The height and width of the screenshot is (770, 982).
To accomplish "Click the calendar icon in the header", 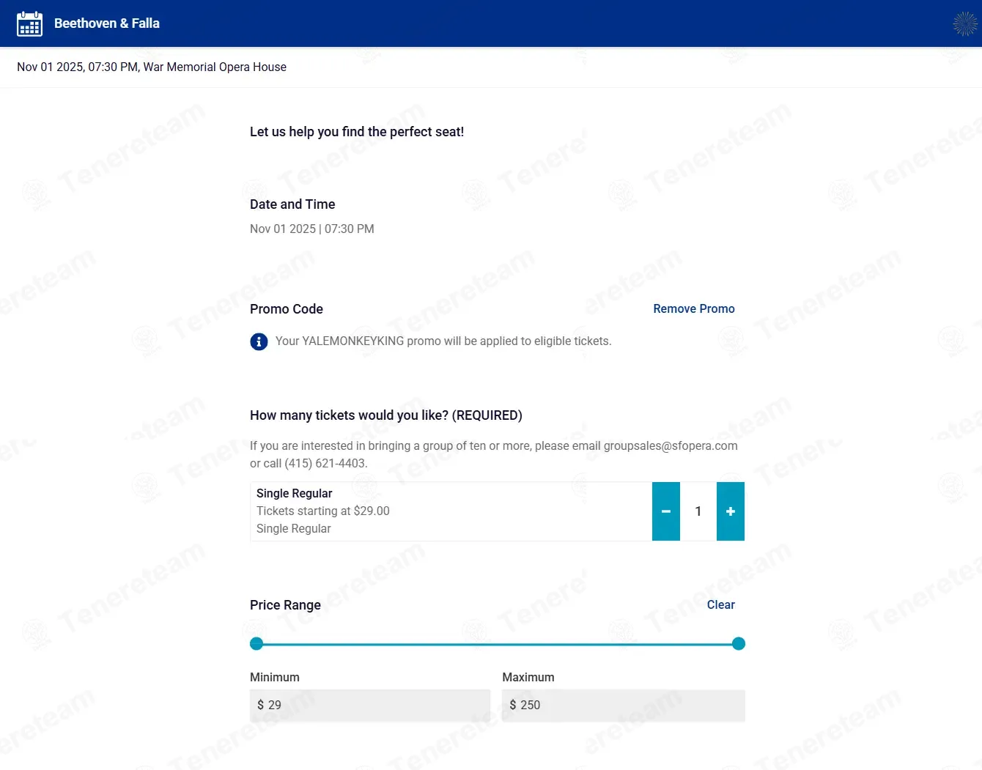I will point(29,23).
